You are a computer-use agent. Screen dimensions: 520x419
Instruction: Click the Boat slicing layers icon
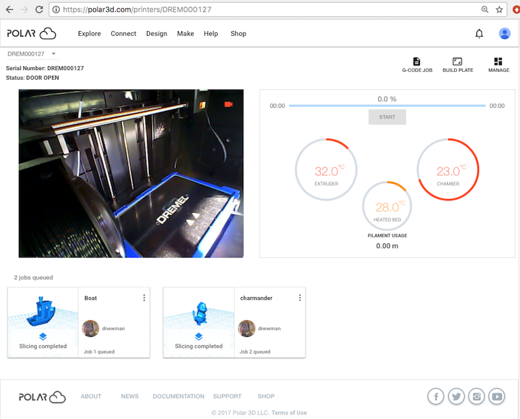click(x=43, y=337)
